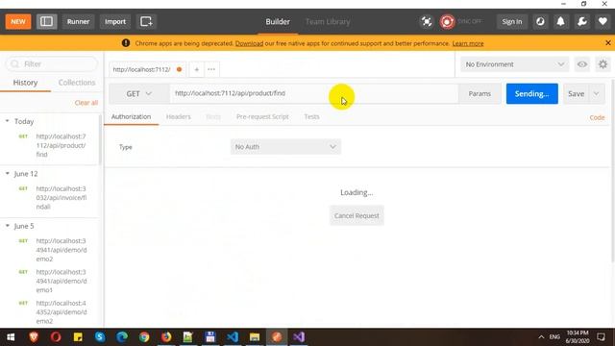
Task: Collapse the Today history group
Action: pyautogui.click(x=8, y=121)
